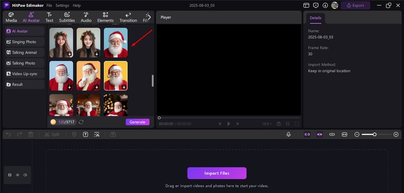Toggle the auto-snap clips icon
Viewport: 404px width, 193px height.
click(x=320, y=134)
